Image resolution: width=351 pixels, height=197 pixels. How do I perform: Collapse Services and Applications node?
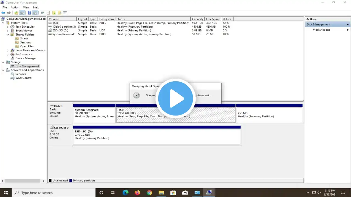3,70
